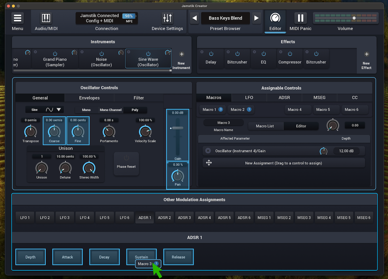Go to previous preset arrow
This screenshot has height=279, width=388.
pos(195,18)
